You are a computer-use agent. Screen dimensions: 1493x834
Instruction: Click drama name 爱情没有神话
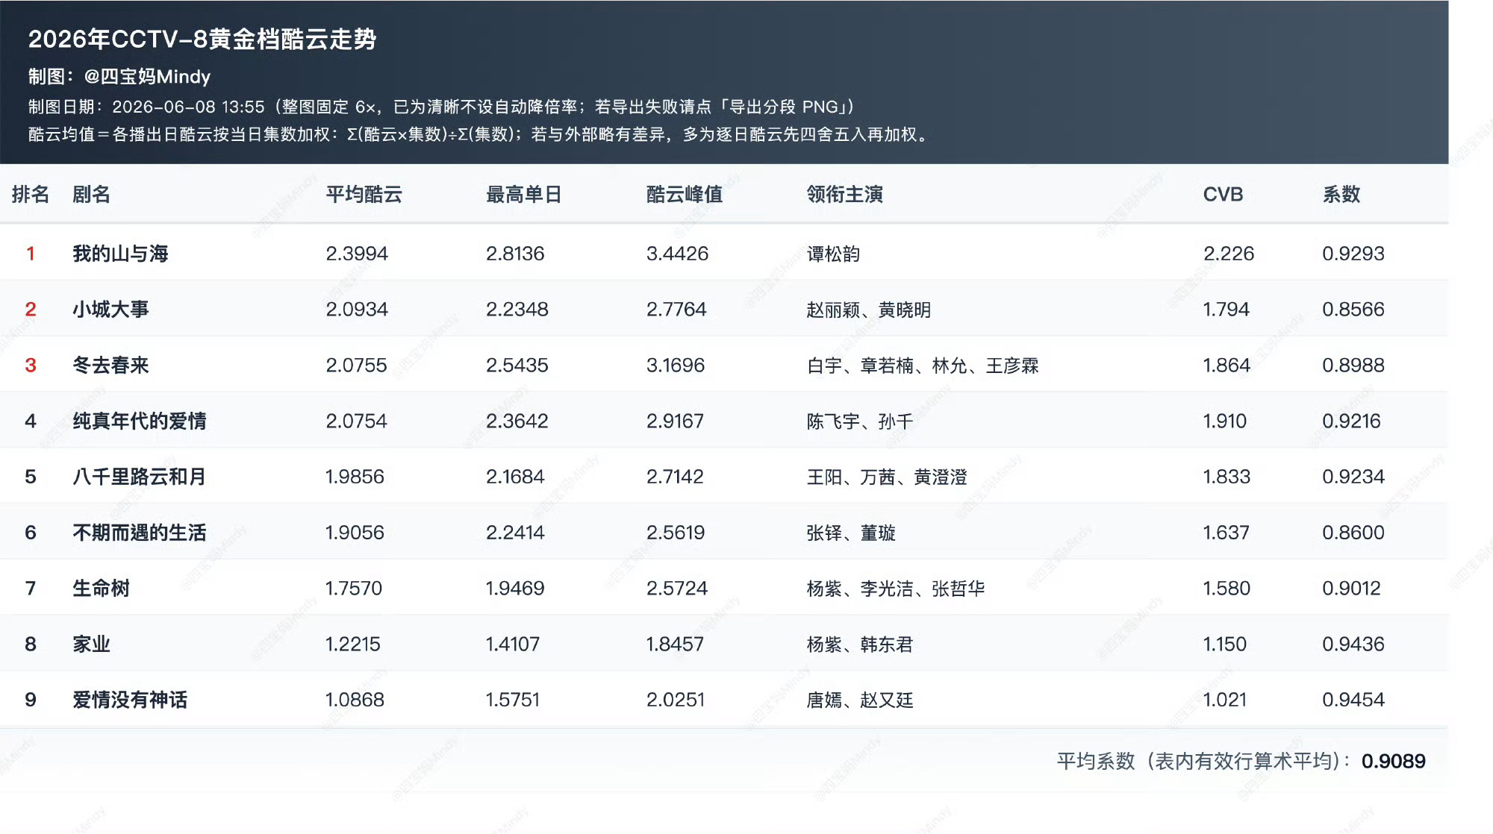(130, 700)
